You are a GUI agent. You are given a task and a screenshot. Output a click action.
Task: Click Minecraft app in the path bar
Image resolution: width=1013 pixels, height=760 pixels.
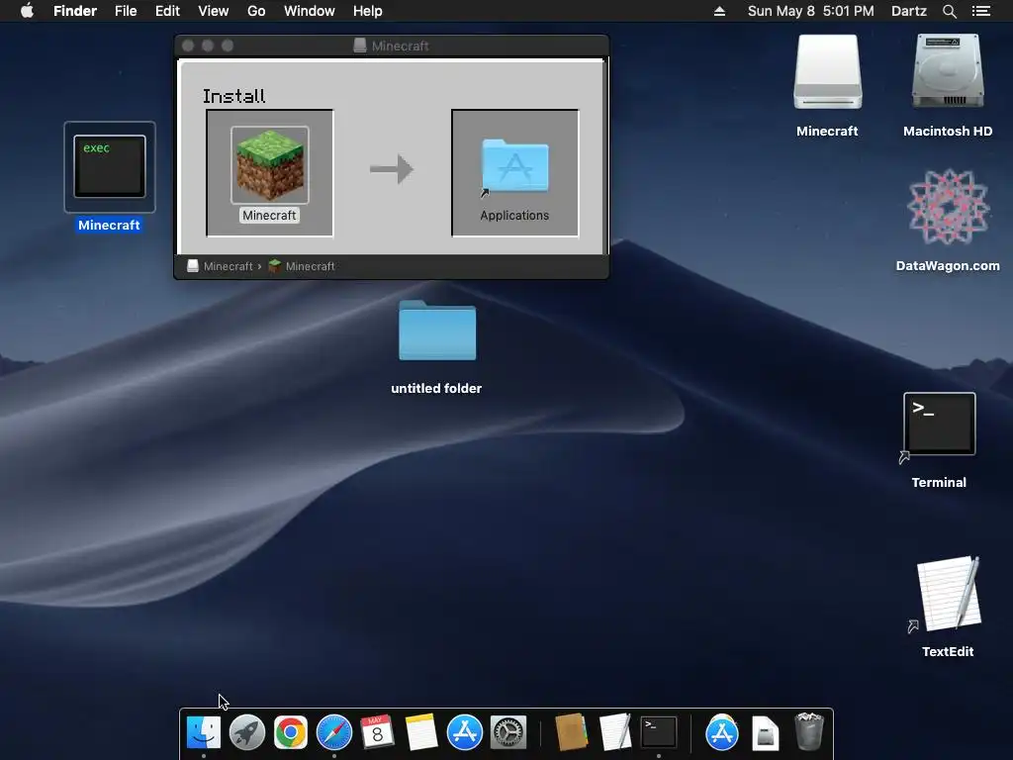(x=302, y=266)
